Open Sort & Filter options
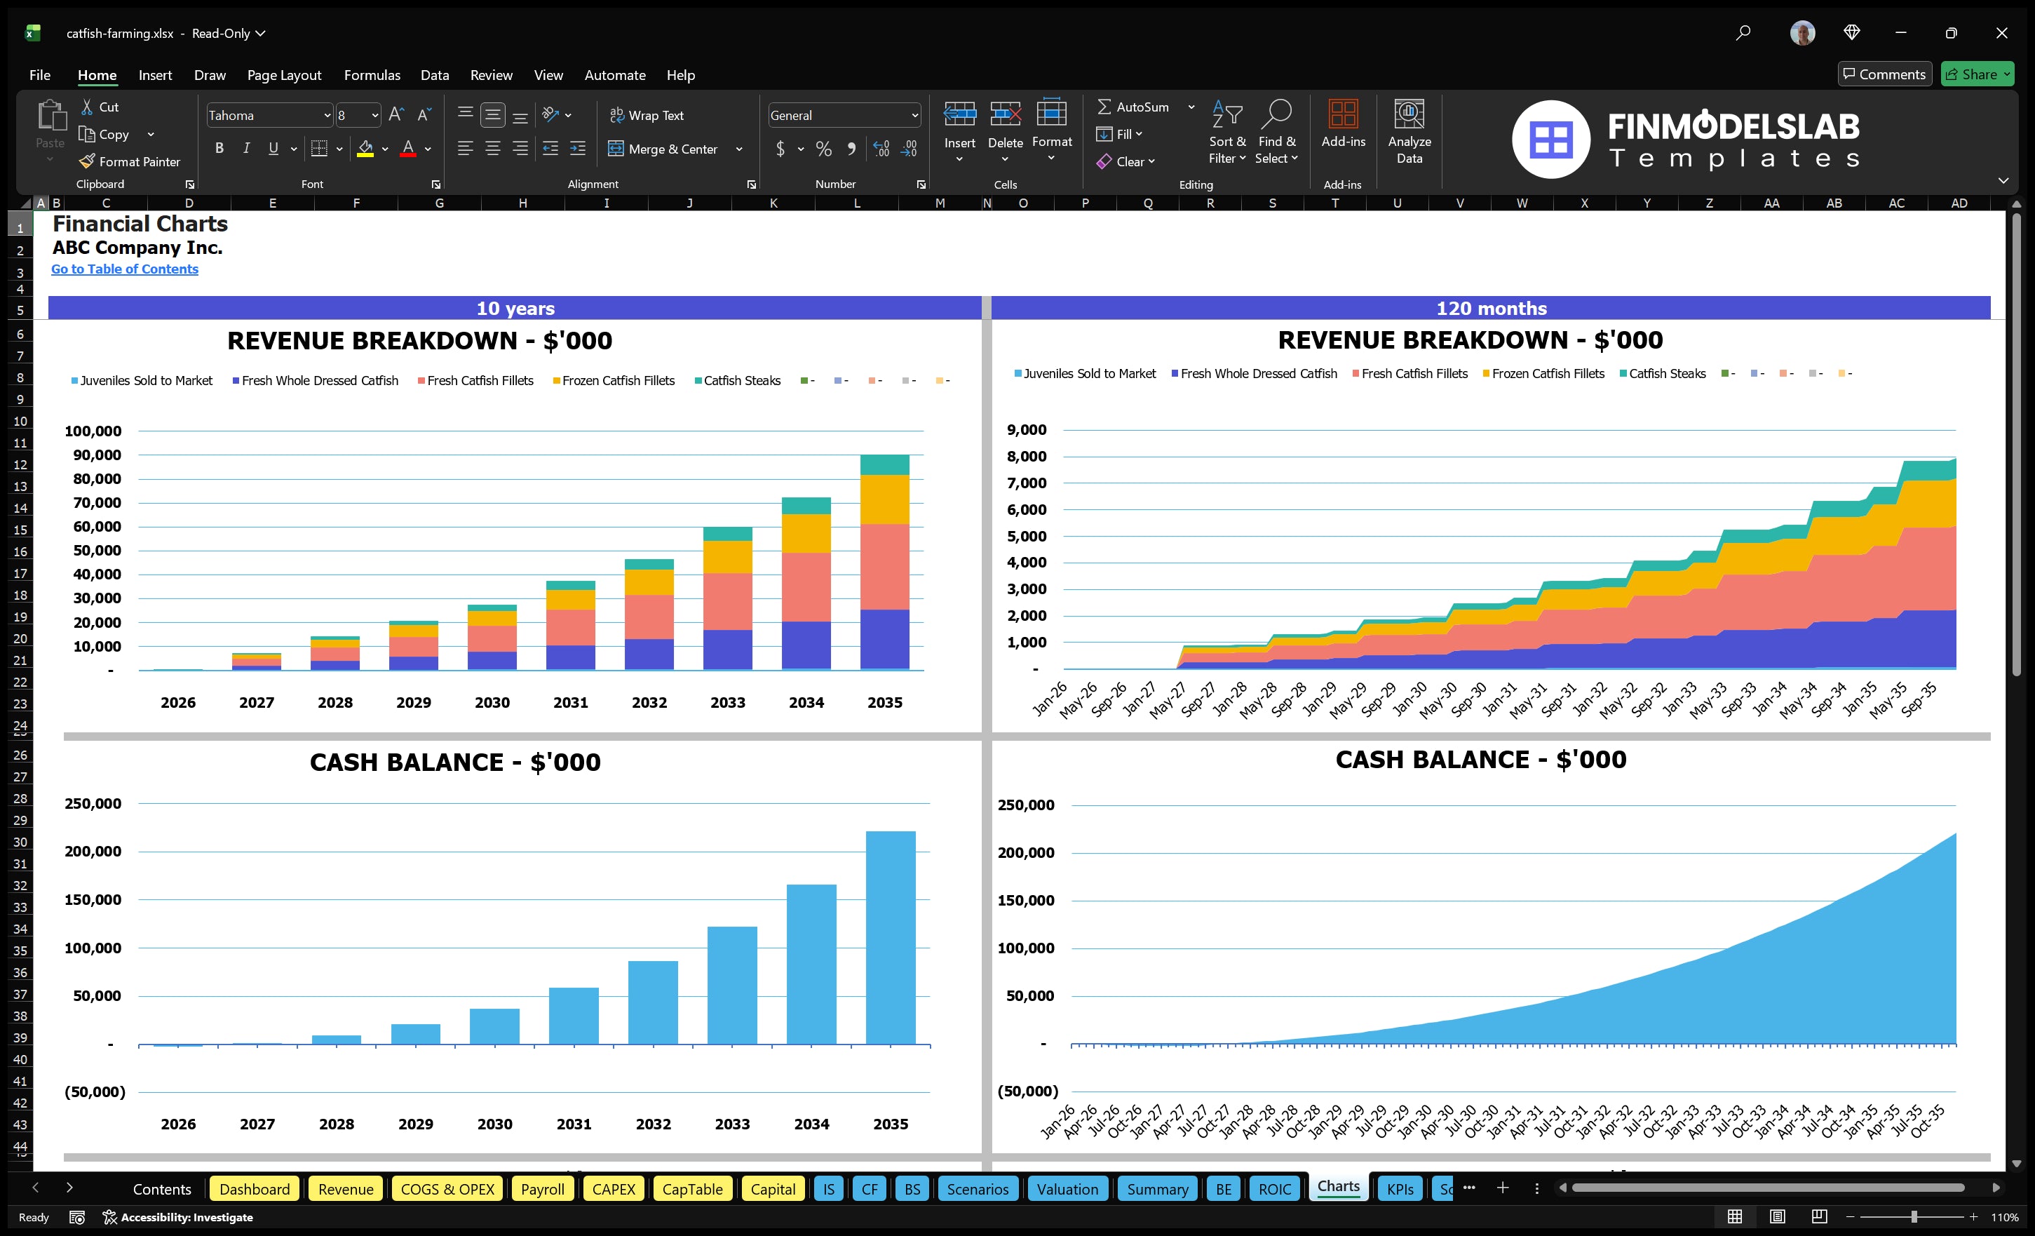Viewport: 2035px width, 1236px height. tap(1227, 132)
